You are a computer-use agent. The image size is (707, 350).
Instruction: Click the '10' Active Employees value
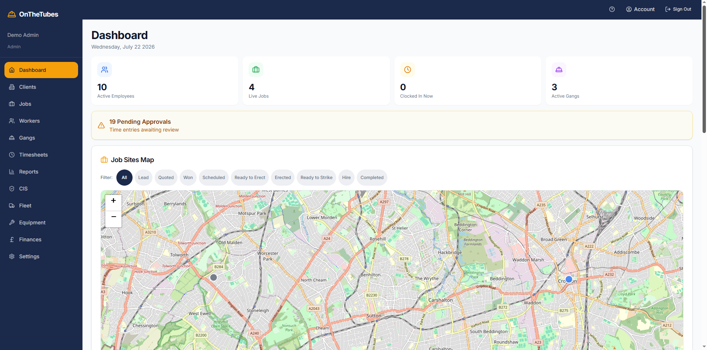tap(102, 87)
